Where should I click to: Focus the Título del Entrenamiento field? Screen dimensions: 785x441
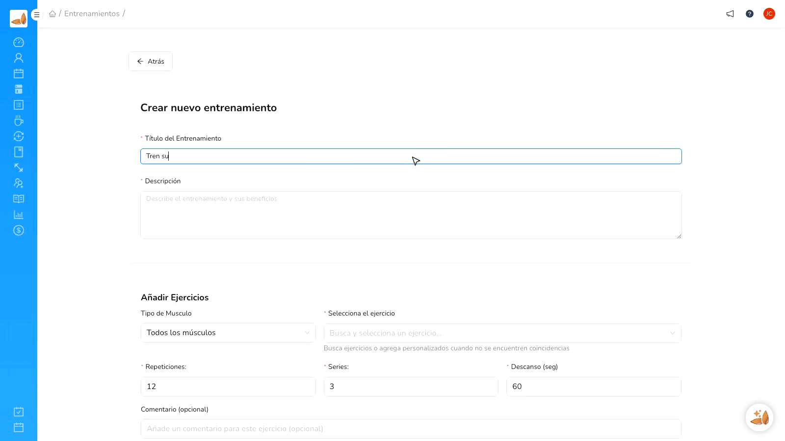click(x=411, y=156)
